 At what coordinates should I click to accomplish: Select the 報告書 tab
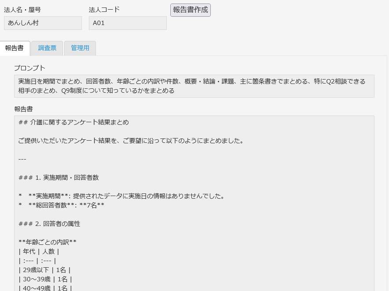click(x=15, y=48)
